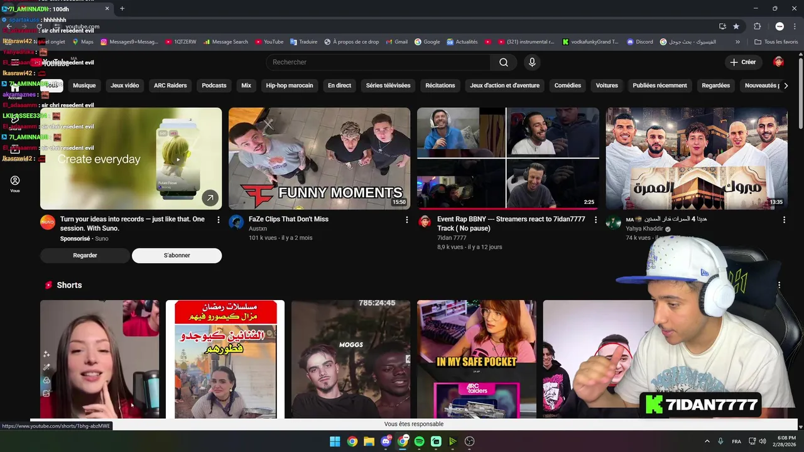Close the current browser tab
The height and width of the screenshot is (452, 804).
tap(107, 9)
